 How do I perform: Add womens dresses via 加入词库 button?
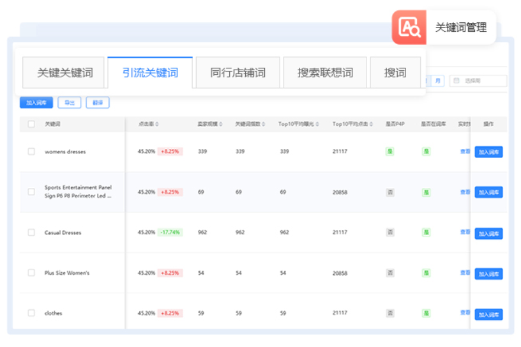click(488, 152)
